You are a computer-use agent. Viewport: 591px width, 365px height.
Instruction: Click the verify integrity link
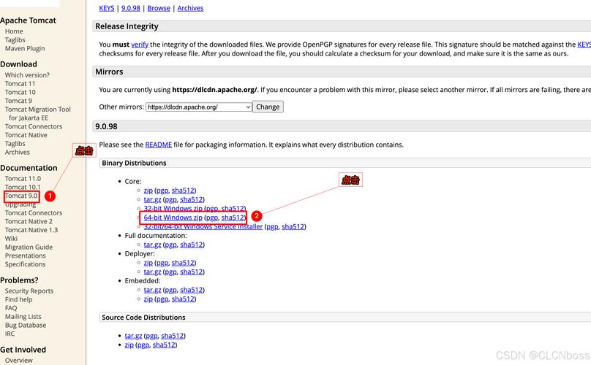coord(140,45)
